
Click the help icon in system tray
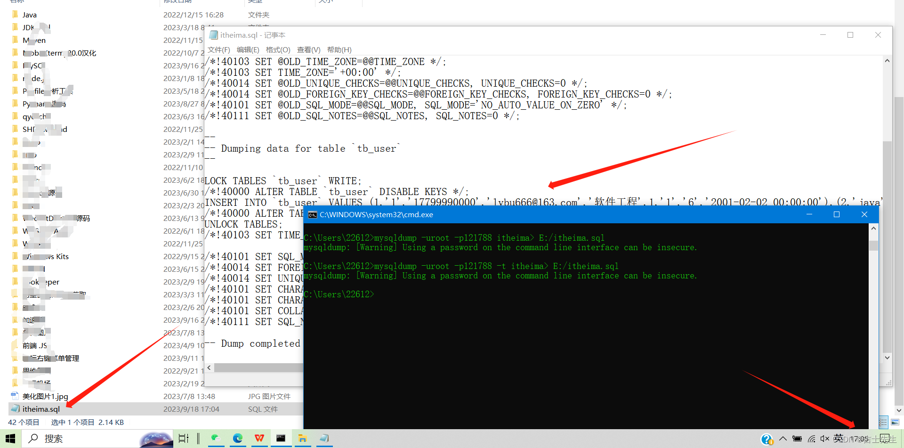767,440
